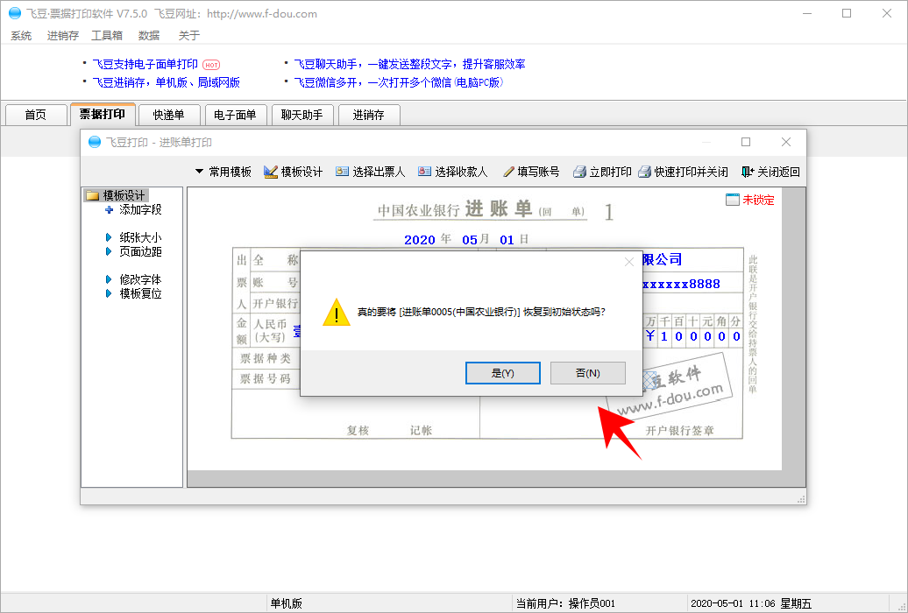The image size is (908, 613).
Task: Open the 飞豆聊天助手 promo link
Action: [x=409, y=64]
